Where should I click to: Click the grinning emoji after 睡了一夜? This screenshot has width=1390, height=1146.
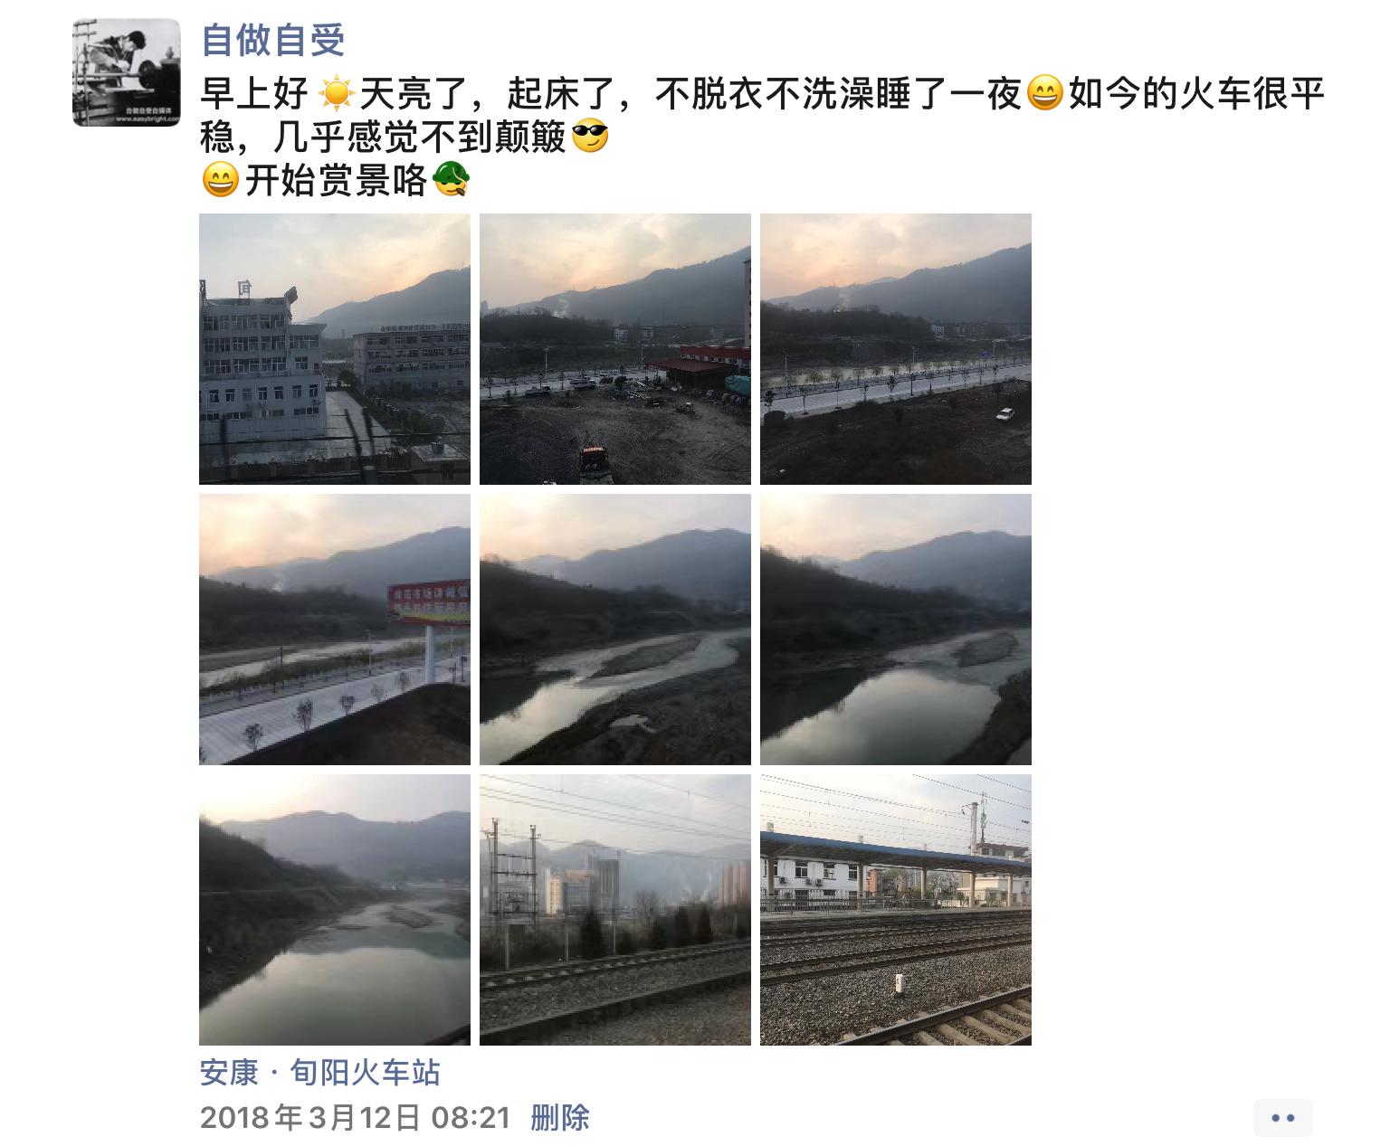(1045, 93)
